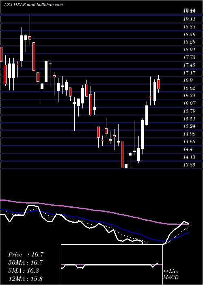The image size is (203, 285).
Task: Click the 18.28 price axis label
Action: pos(189,42)
